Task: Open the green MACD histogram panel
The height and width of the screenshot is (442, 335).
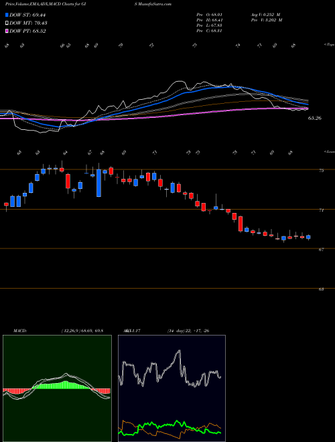Action: point(57,388)
